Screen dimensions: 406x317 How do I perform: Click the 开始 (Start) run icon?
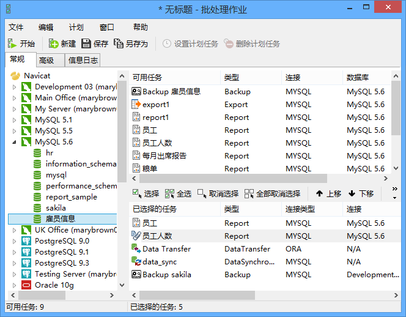point(12,43)
